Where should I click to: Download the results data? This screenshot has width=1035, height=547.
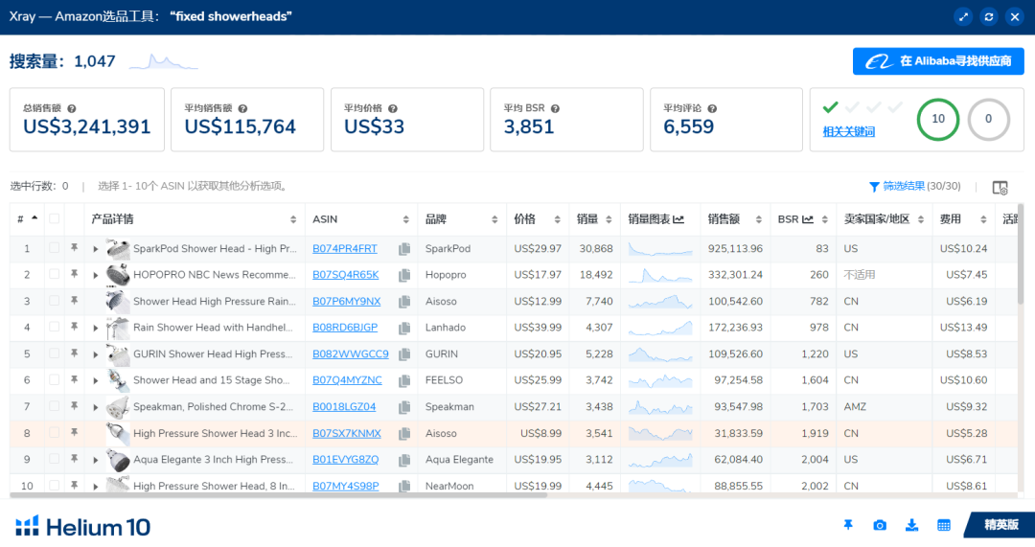[911, 525]
